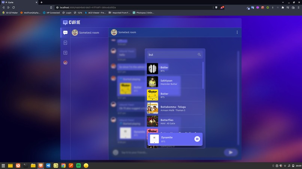This screenshot has width=302, height=169.
Task: Open the Brave Rewards triangle icon
Action: [x=222, y=7]
